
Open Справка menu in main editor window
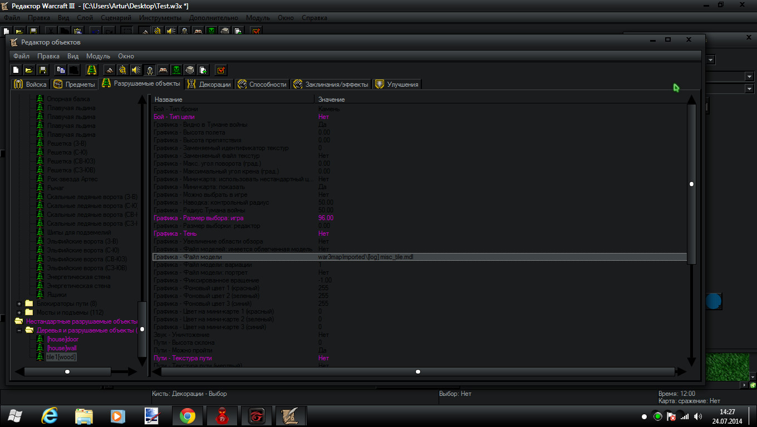coord(314,18)
